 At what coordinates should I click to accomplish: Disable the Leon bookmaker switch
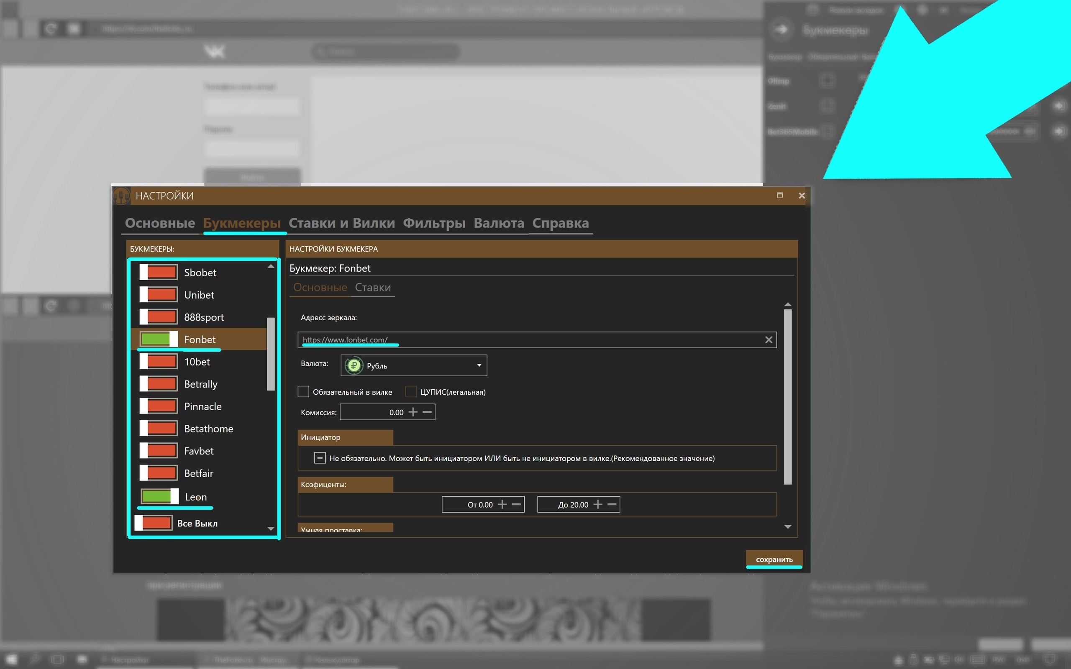point(159,496)
